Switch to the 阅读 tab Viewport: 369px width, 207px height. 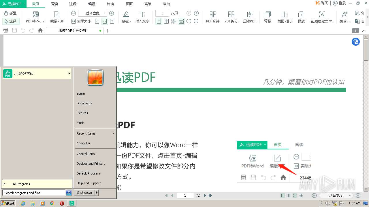[54, 4]
